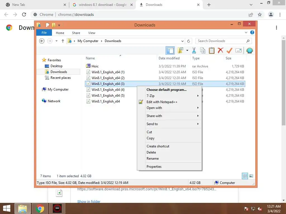Viewport: 286px width, 214px height.
Task: Open Windows Start button on taskbar
Action: tap(7, 208)
